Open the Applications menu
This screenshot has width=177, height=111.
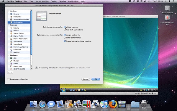coord(73,1)
